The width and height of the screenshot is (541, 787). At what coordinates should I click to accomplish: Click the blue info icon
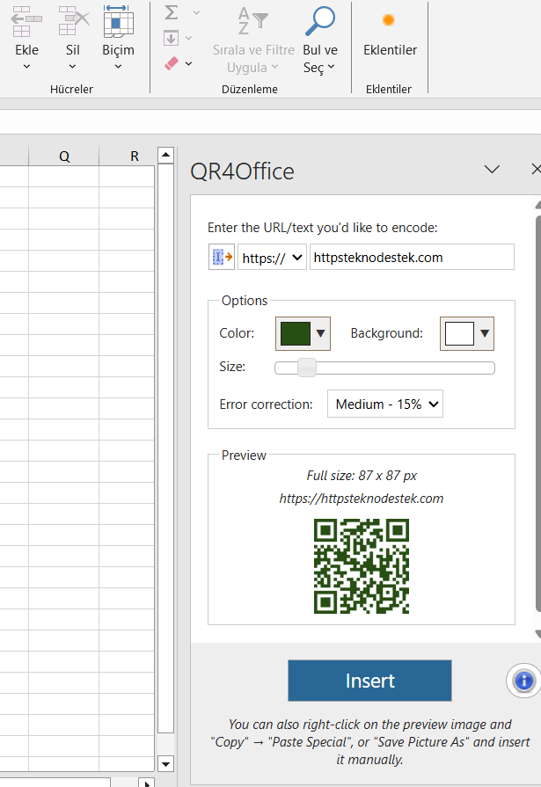pyautogui.click(x=524, y=681)
